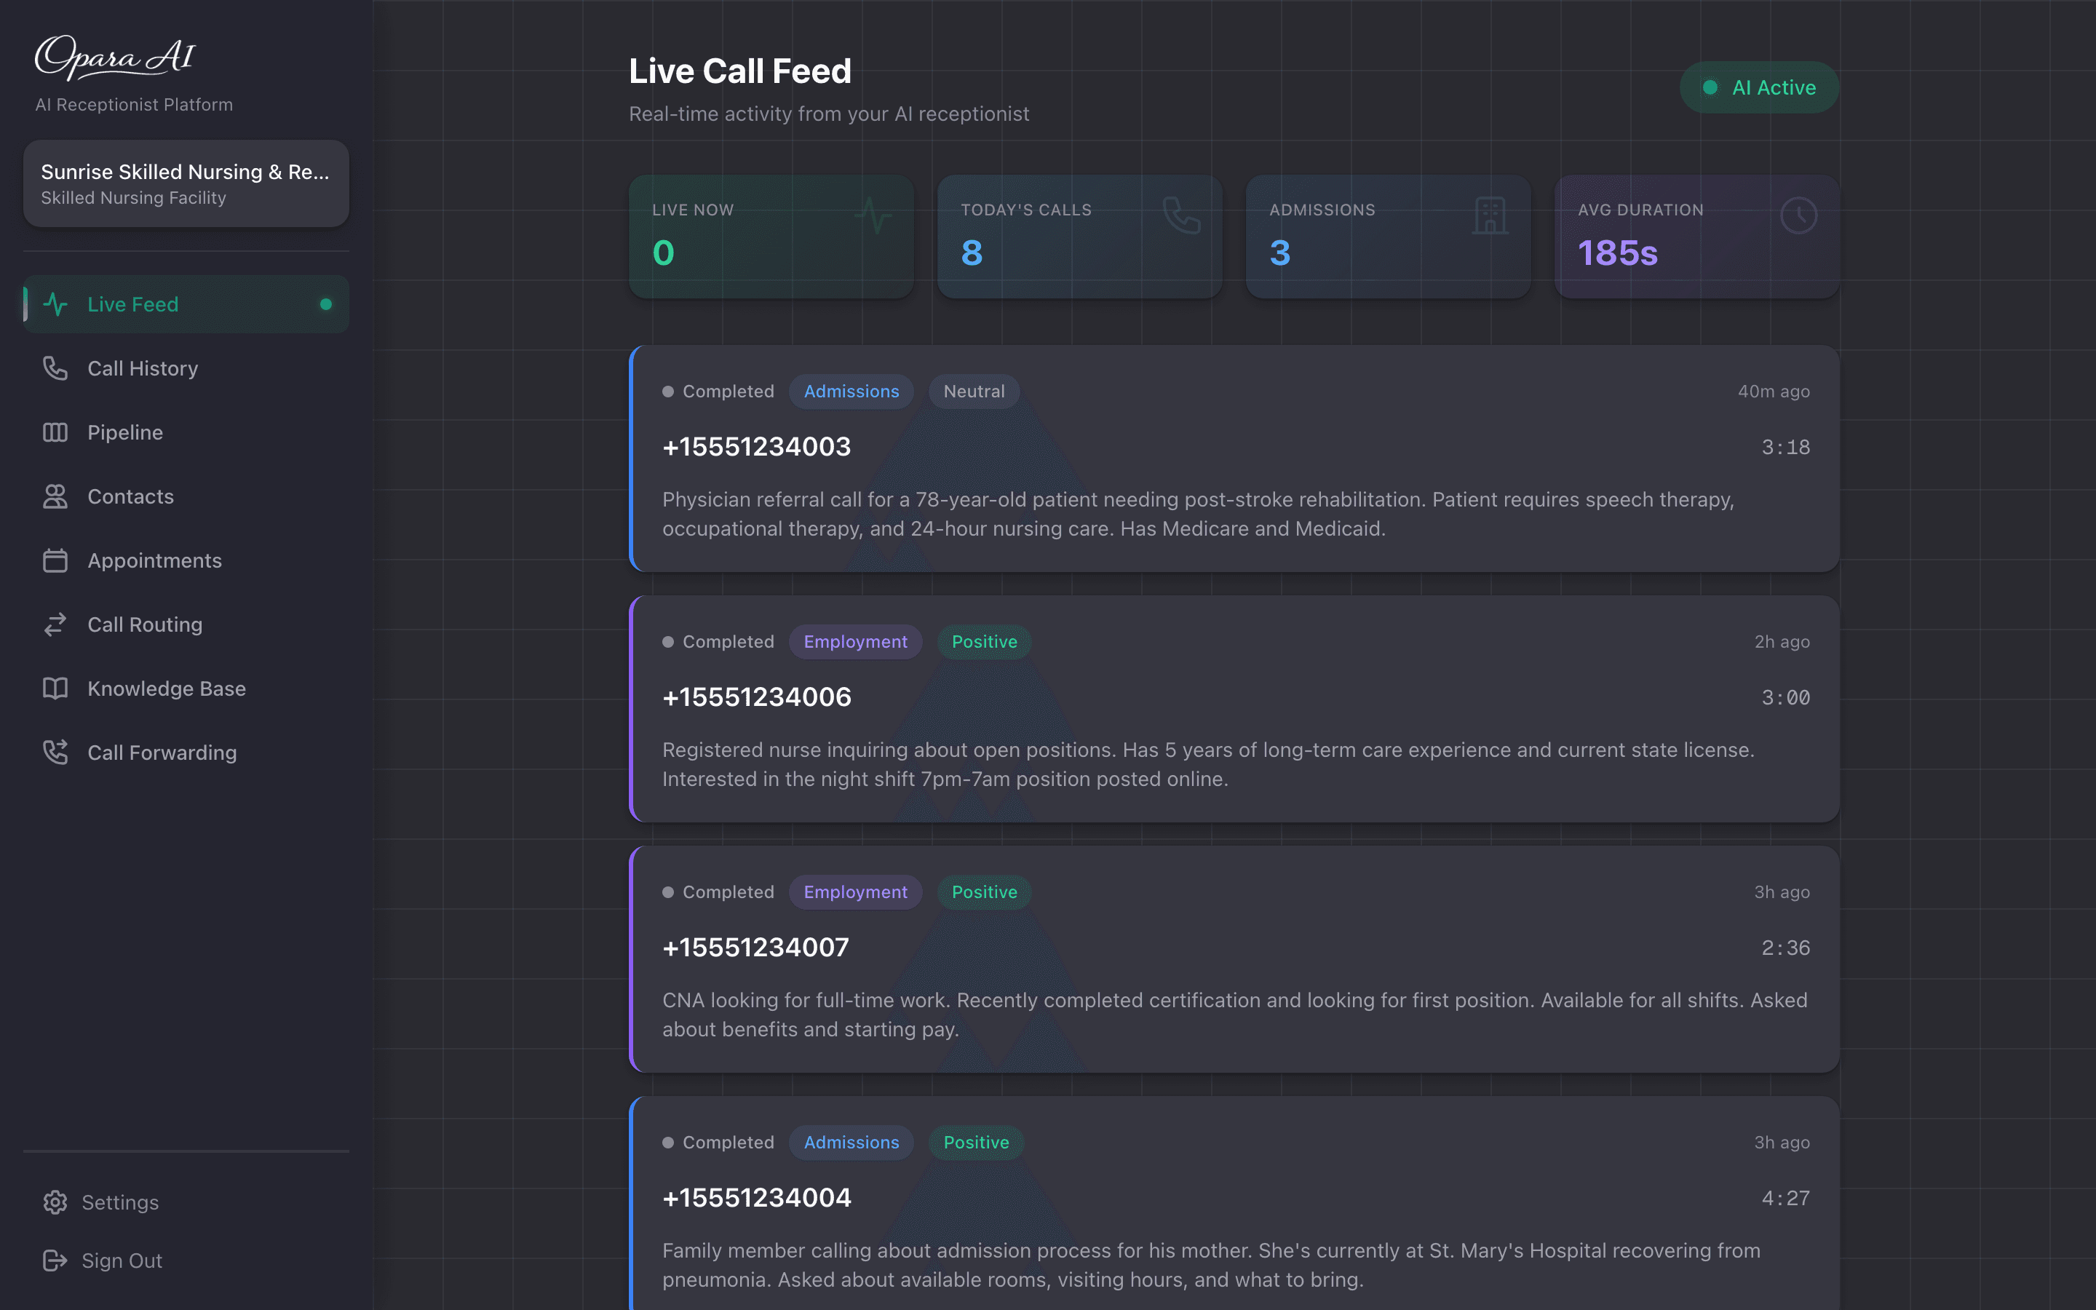Click the green dot on Live Feed item
The height and width of the screenshot is (1310, 2096).
[325, 304]
